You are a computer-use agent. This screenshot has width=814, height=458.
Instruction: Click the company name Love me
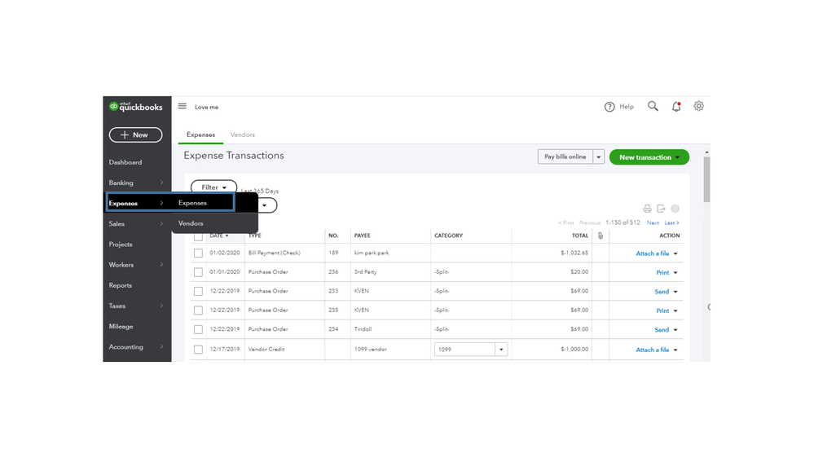207,107
